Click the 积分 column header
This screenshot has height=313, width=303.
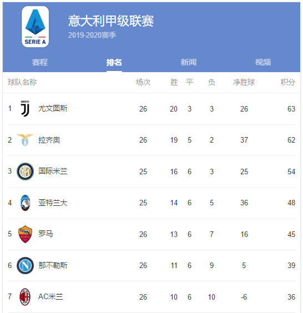[x=288, y=82]
